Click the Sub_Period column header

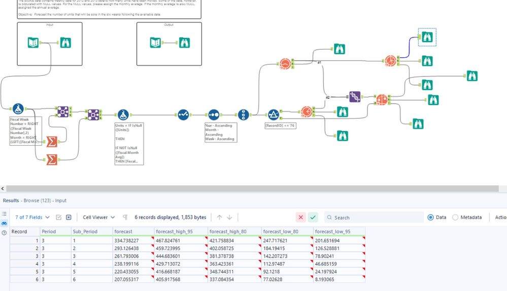92,231
